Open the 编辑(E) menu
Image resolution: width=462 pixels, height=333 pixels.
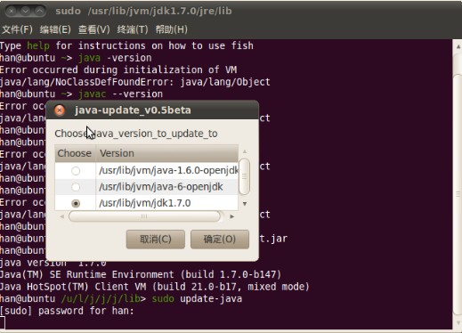tap(55, 29)
